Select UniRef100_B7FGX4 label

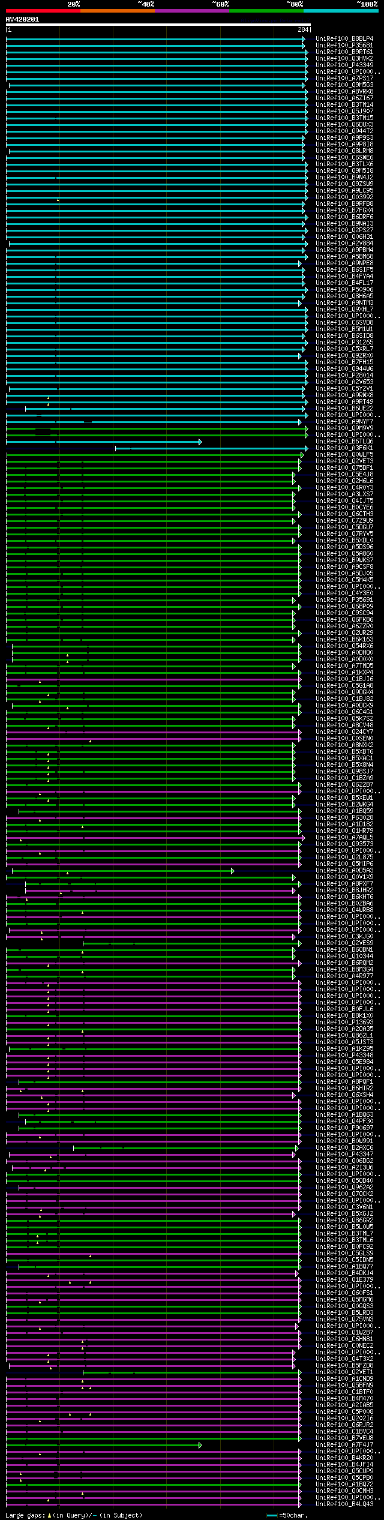point(344,210)
